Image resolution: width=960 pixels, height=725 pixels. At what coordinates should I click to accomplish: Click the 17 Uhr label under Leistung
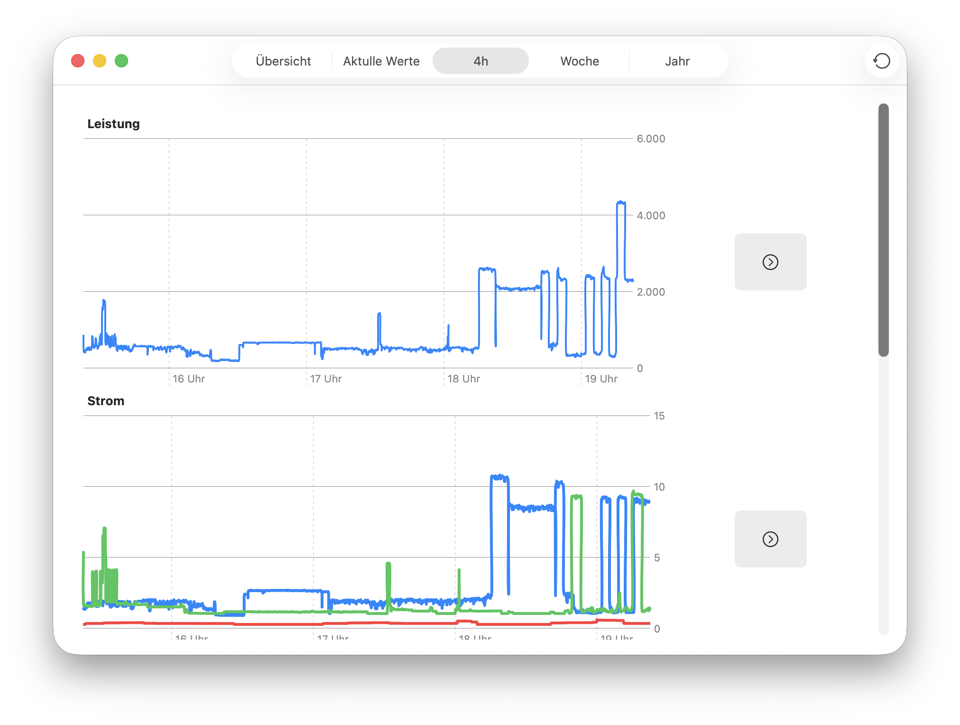[x=326, y=379]
